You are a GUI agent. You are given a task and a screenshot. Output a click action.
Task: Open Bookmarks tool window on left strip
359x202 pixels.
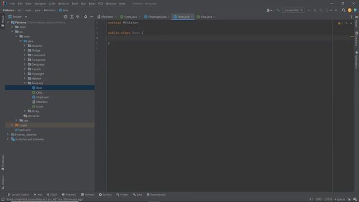tap(3, 162)
